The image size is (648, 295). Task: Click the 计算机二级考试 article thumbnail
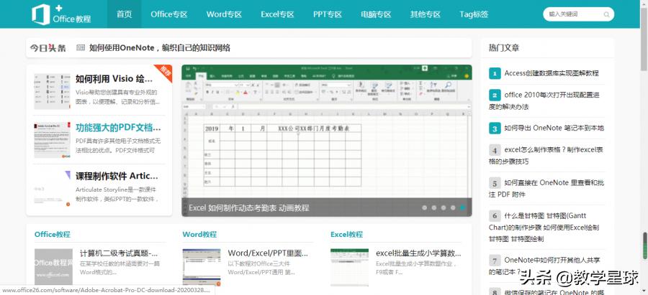pyautogui.click(x=53, y=267)
